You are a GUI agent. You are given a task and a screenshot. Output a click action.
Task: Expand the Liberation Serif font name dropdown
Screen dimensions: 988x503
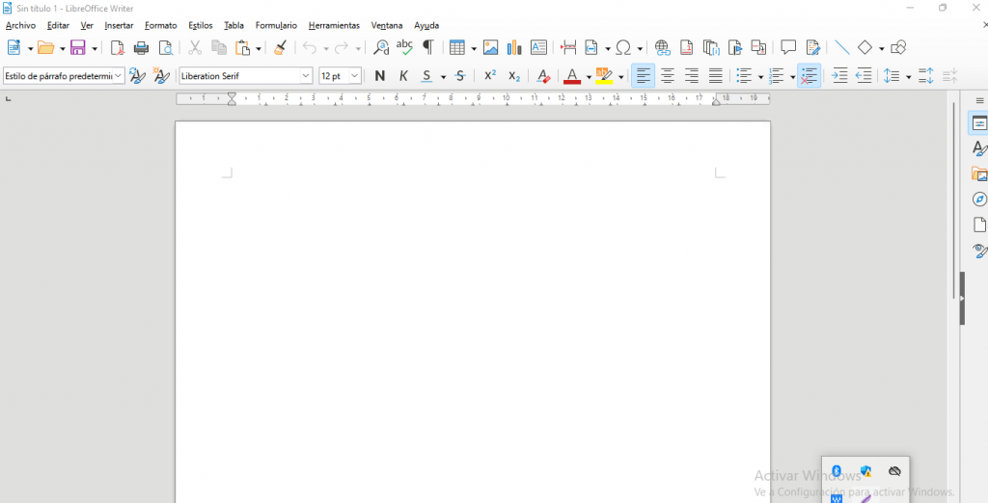coord(307,76)
